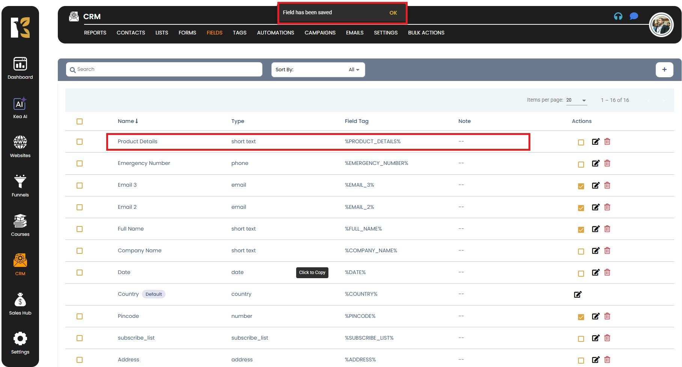Select the Full Name row checkbox
Screen dimensions: 682x367
coord(80,229)
